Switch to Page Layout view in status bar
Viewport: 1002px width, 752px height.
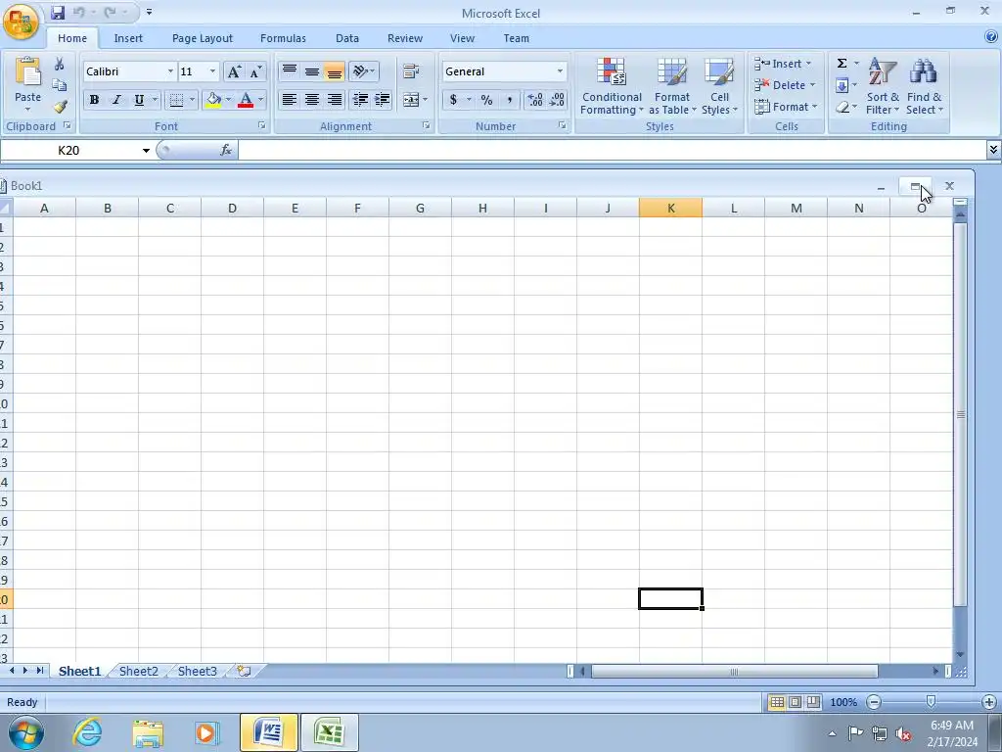coord(795,702)
